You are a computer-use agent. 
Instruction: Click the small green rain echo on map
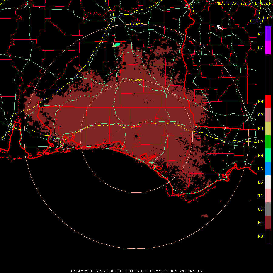tap(116, 45)
